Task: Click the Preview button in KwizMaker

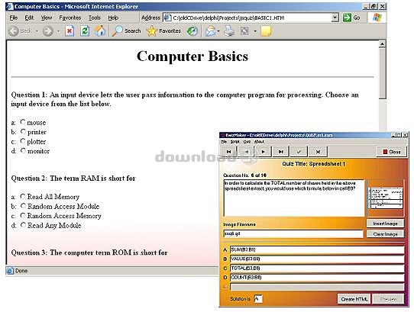Action: pos(388,299)
